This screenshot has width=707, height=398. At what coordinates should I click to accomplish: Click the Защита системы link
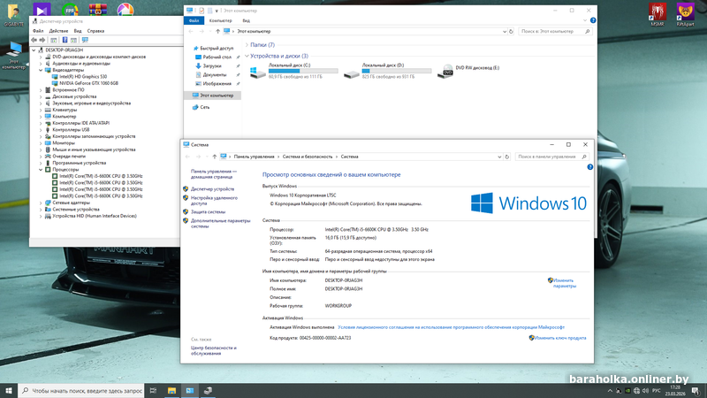pos(209,212)
